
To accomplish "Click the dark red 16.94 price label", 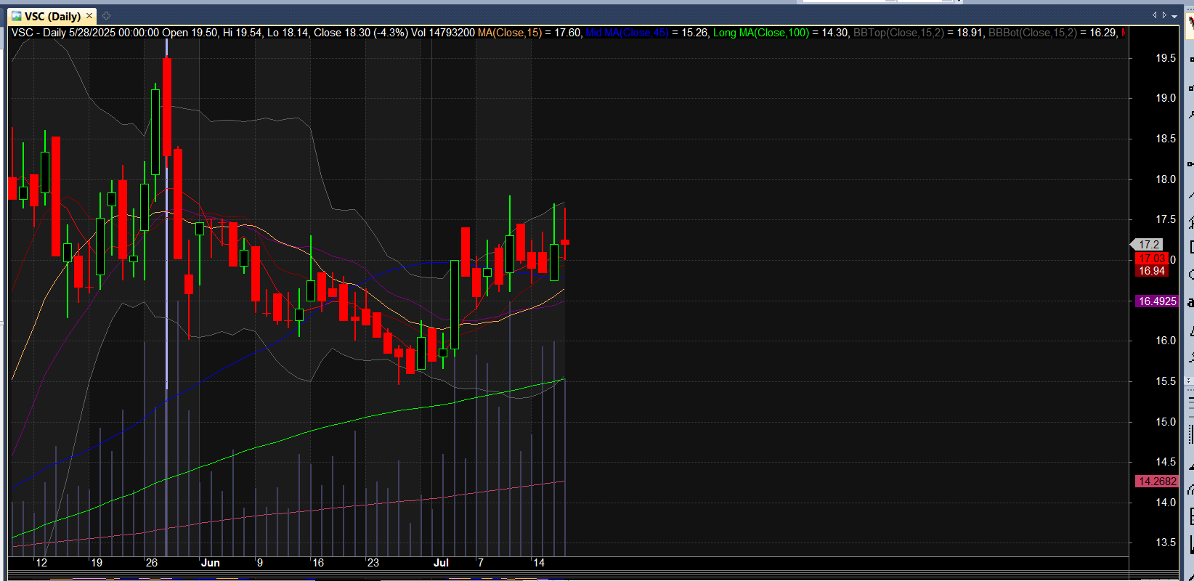I will click(x=1152, y=271).
